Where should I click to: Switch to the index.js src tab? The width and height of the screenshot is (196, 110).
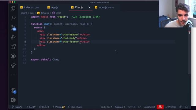click(x=30, y=7)
